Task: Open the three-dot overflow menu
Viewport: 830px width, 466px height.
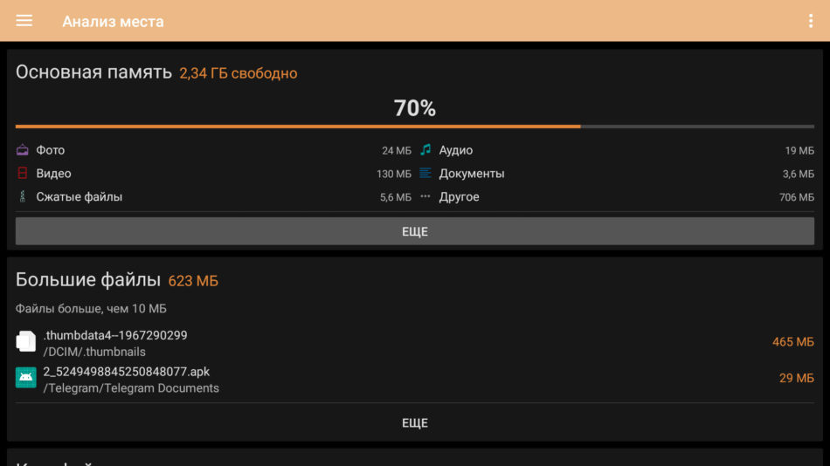Action: pyautogui.click(x=811, y=21)
